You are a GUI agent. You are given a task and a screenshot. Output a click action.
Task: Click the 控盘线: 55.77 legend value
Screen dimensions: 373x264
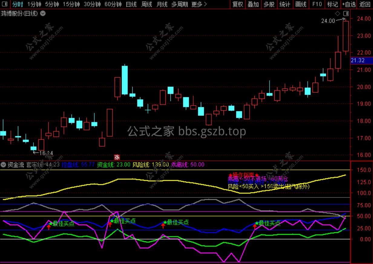pyautogui.click(x=78, y=165)
